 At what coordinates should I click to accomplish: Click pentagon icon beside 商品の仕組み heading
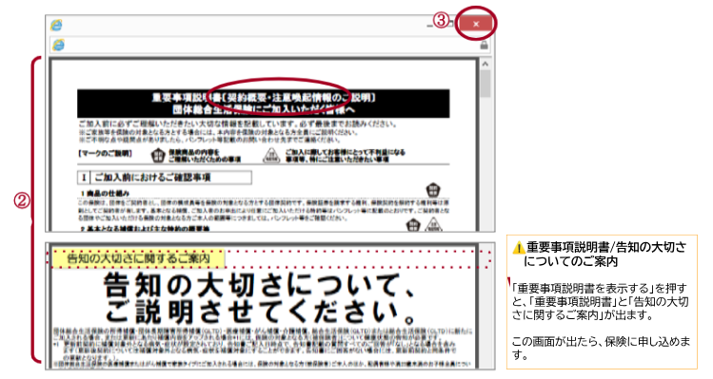[433, 189]
